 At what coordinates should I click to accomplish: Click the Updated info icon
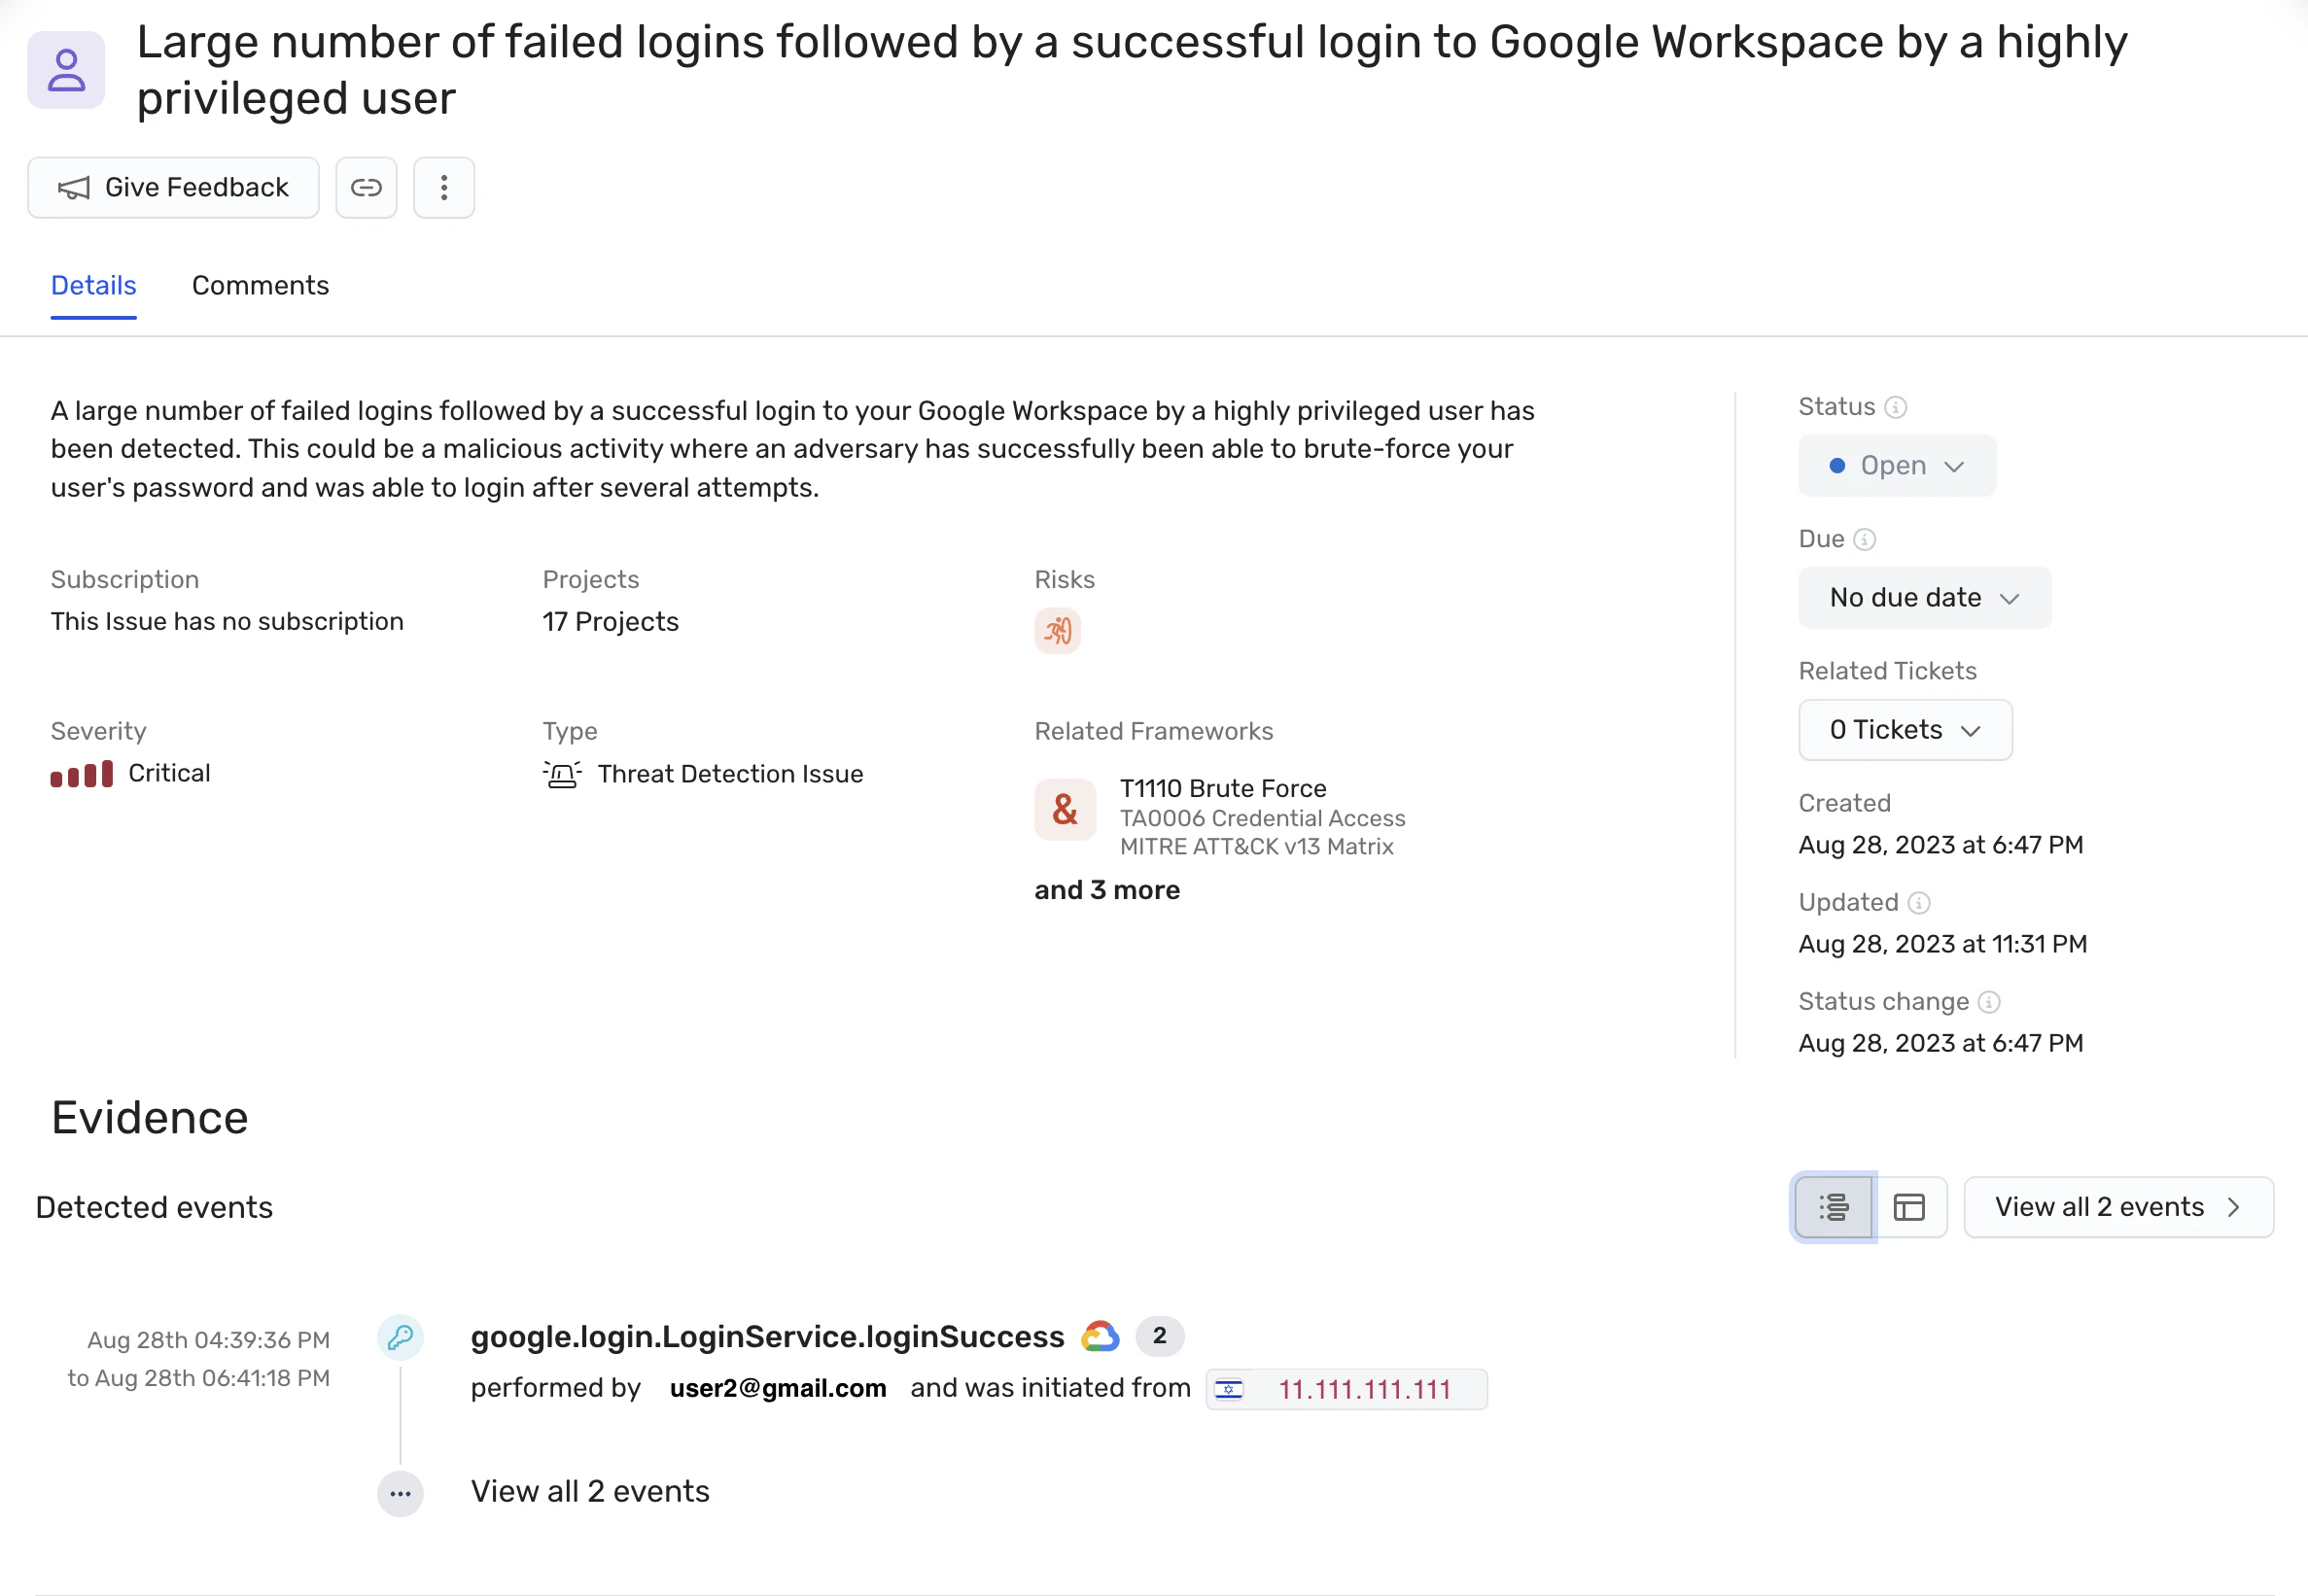(x=1918, y=903)
